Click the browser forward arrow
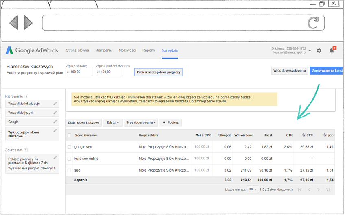Image resolution: width=345 pixels, height=215 pixels. 28,22
